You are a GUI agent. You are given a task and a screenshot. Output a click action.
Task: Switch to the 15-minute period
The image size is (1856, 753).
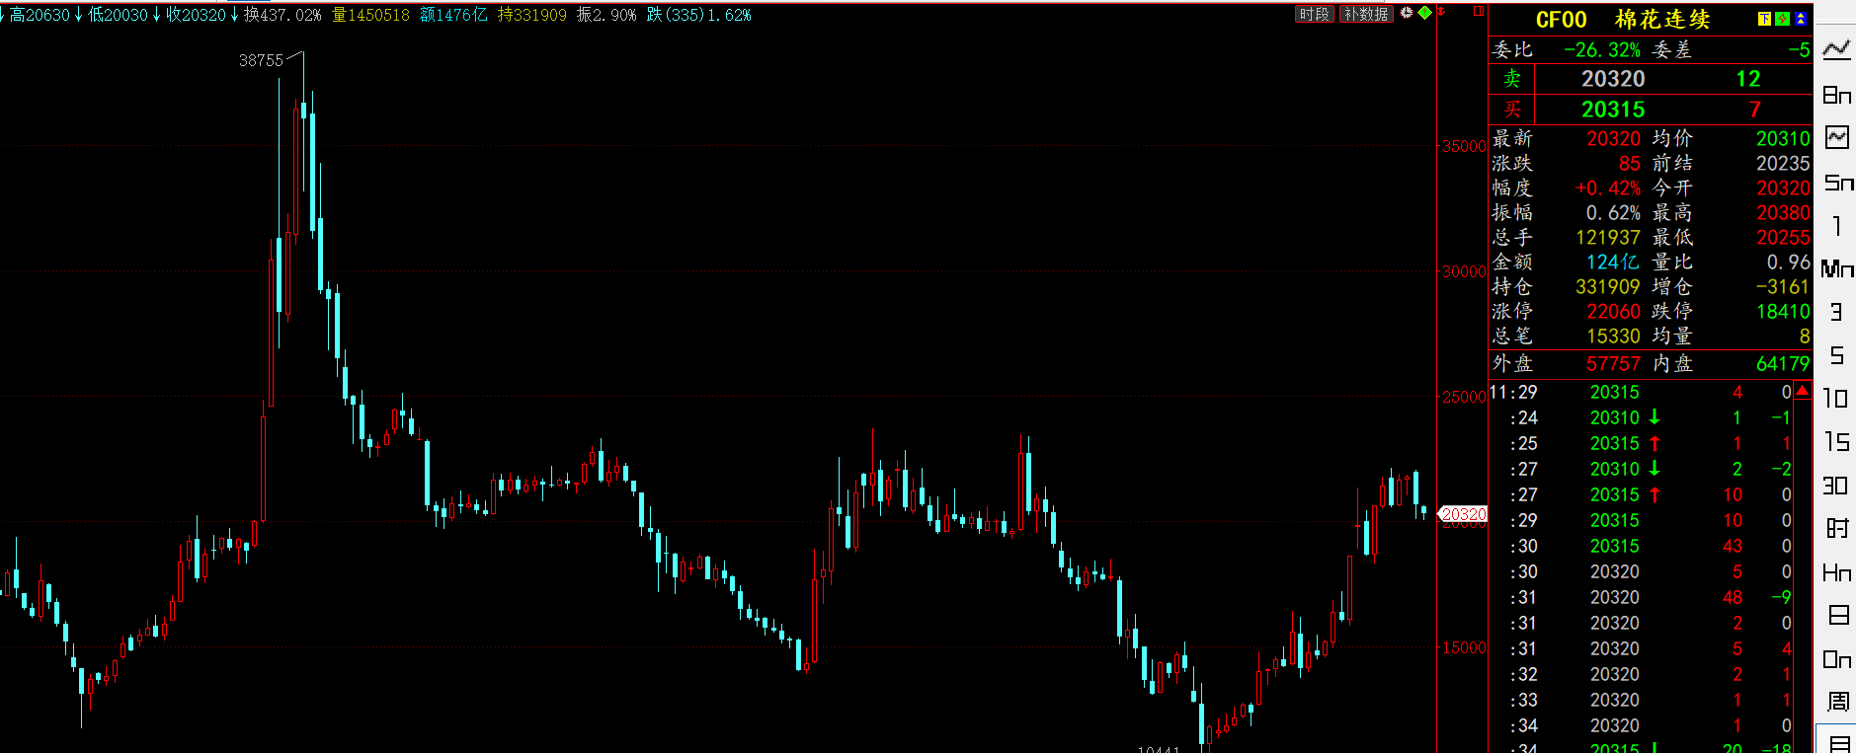[1837, 442]
